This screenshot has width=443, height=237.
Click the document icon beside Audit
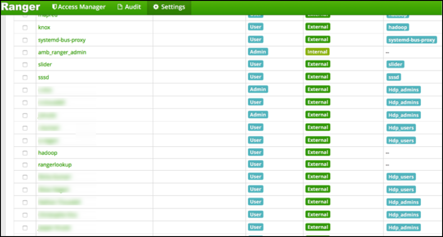point(120,7)
